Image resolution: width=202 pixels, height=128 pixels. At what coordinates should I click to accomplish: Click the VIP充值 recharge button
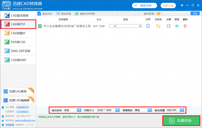(x=168, y=6)
